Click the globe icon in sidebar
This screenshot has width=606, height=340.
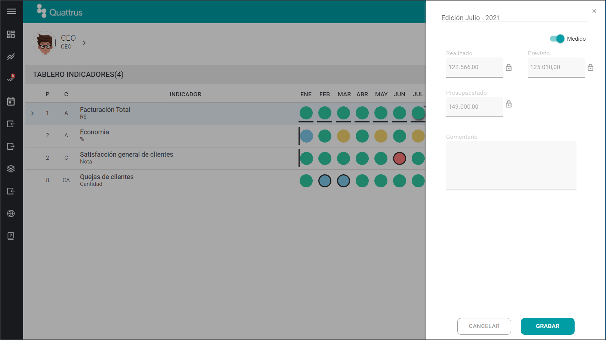(11, 213)
